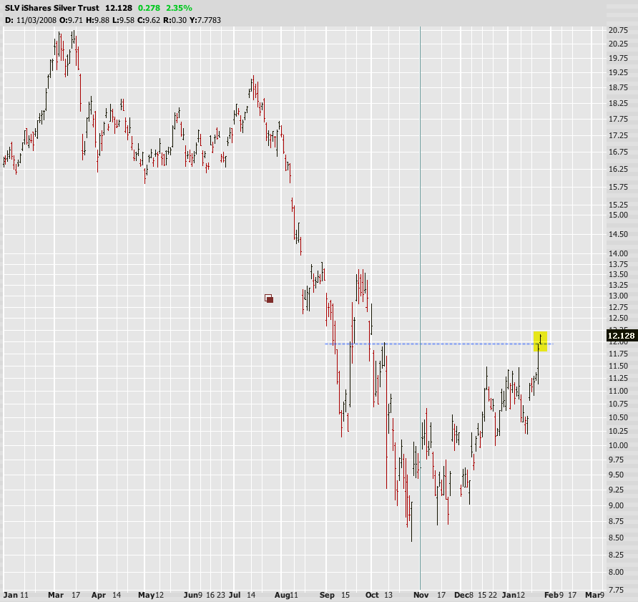The image size is (638, 602).
Task: Click the 8.50 price axis label
Action: click(x=616, y=538)
